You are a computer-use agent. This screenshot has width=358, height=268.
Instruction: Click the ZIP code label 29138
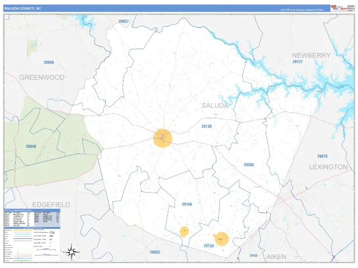206,126
